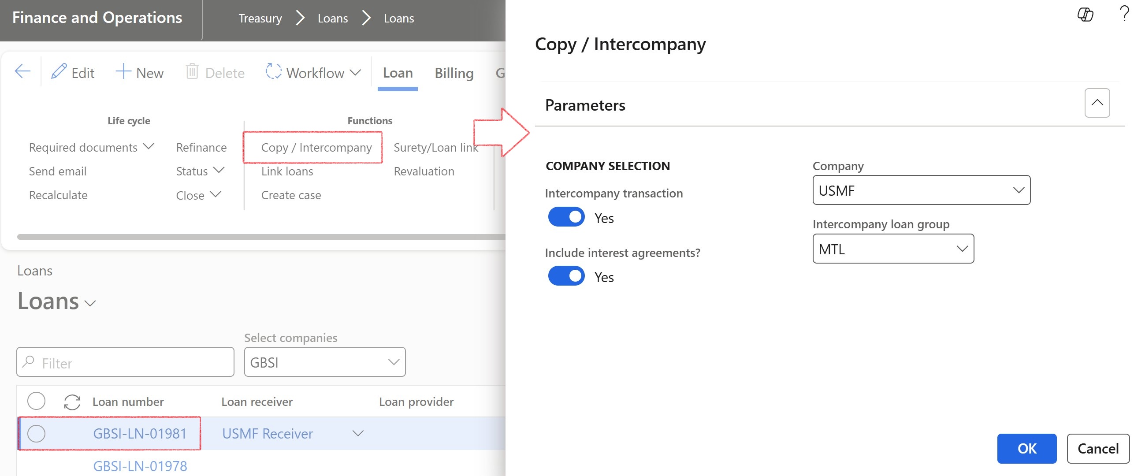Click USMF Receiver loan receiver cell
1134x476 pixels.
(268, 434)
